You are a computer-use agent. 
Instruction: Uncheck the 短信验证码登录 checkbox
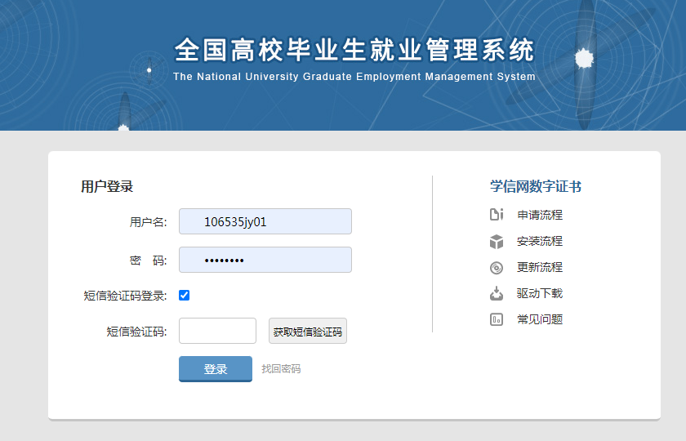[x=185, y=296]
